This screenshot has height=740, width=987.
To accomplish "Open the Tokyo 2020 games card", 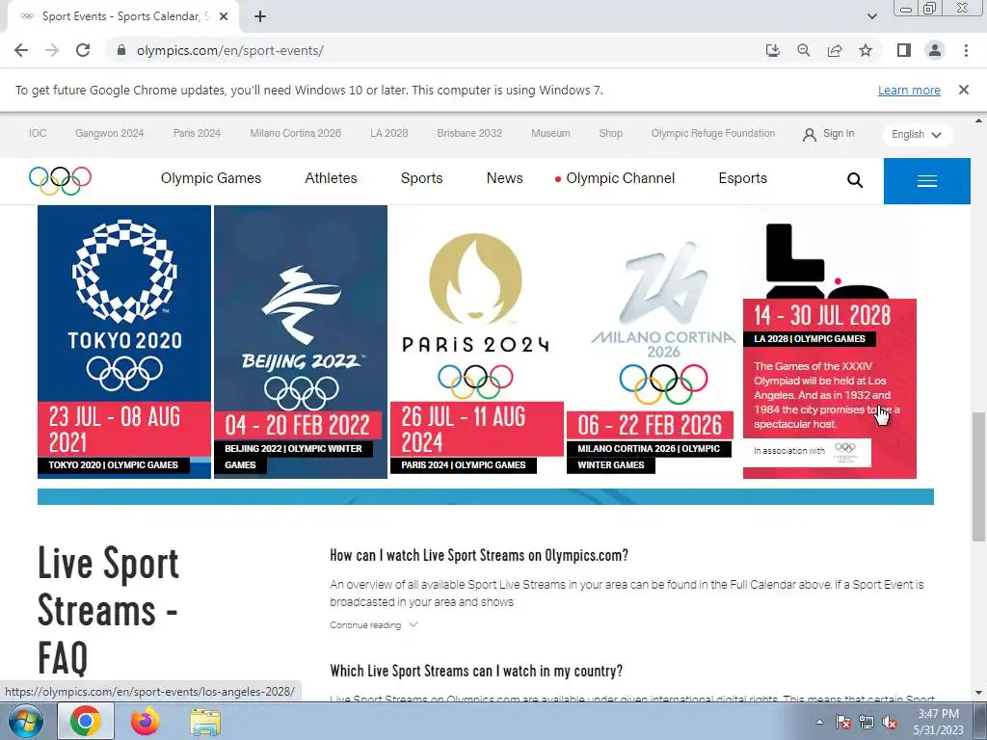I will 124,342.
